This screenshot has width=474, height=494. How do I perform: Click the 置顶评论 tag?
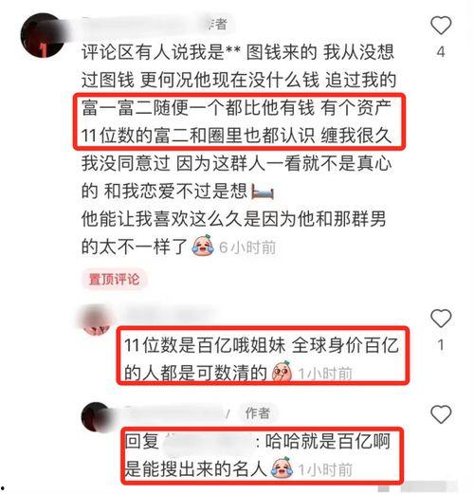click(114, 279)
